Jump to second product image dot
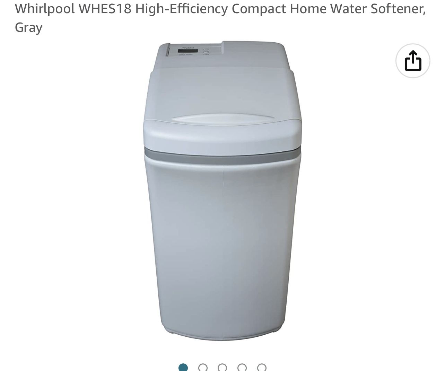 [203, 368]
